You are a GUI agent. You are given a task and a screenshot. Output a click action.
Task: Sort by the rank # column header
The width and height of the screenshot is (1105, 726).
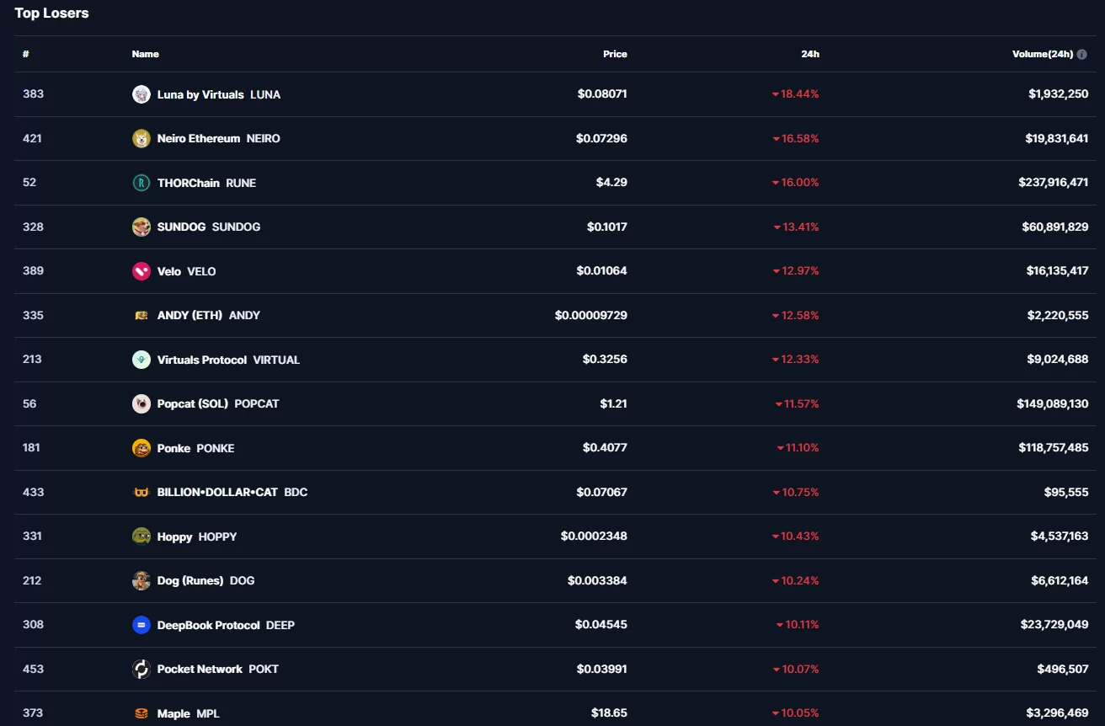point(26,54)
